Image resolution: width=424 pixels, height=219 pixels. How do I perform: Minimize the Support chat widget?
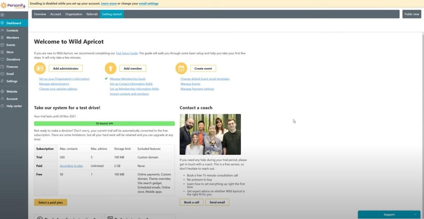(x=415, y=214)
